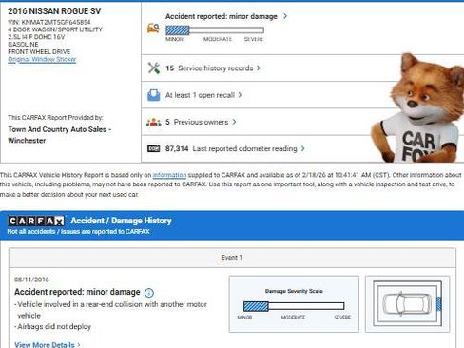464x348 pixels.
Task: Click the Town And Country Auto Sales text
Action: pos(59,135)
